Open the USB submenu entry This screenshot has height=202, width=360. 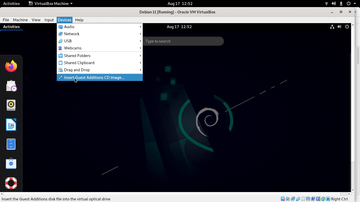point(100,41)
